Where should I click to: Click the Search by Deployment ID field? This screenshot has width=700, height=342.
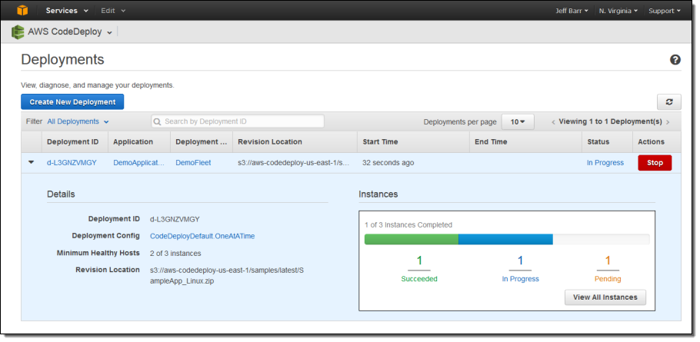[x=238, y=121]
